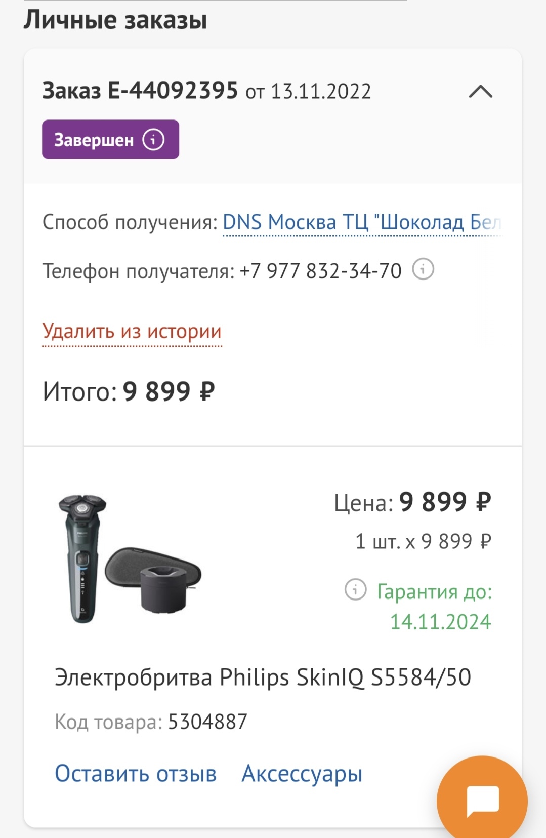Click the warranty date 14.11.2024
Image resolution: width=546 pixels, height=838 pixels.
pyautogui.click(x=440, y=622)
